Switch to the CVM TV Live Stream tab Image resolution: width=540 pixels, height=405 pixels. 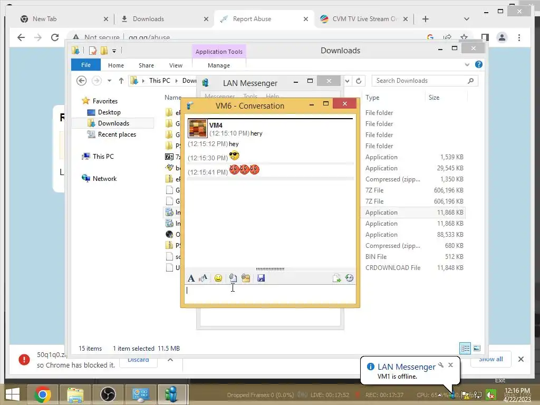pyautogui.click(x=364, y=19)
